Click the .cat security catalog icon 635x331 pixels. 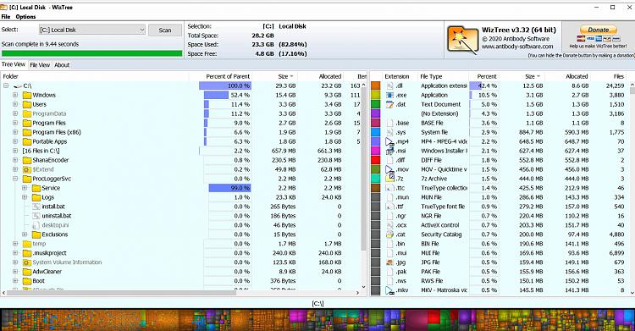click(x=389, y=234)
